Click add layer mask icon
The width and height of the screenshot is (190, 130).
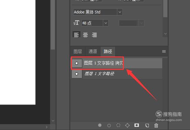pyautogui.click(x=136, y=125)
